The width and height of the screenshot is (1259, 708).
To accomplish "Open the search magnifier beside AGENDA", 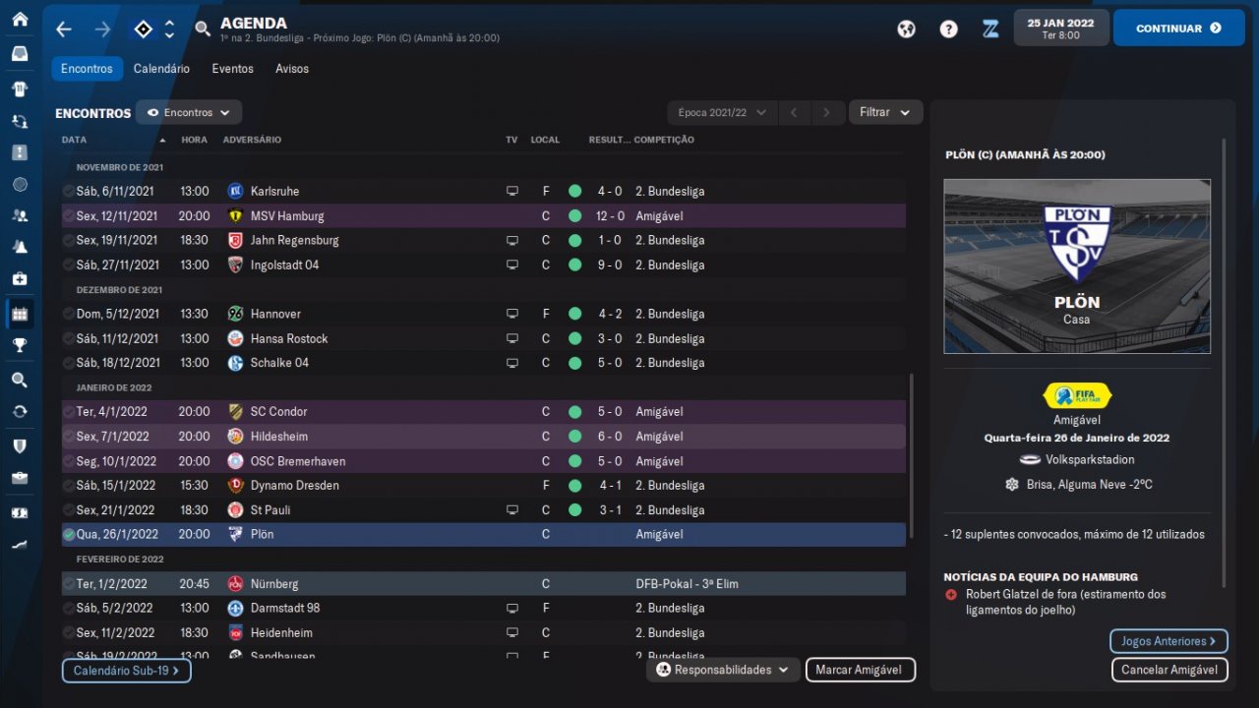I will [203, 29].
